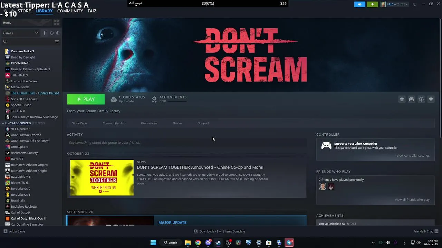Open the Store Page link
The width and height of the screenshot is (442, 248).
(79, 123)
